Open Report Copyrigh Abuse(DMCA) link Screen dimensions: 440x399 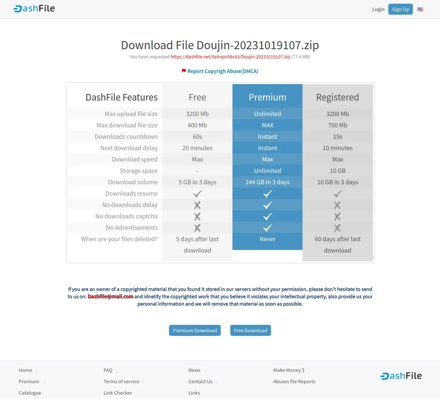click(223, 71)
